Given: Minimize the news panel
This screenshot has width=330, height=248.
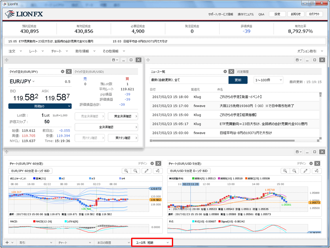Looking at the screenshot, I should (307, 60).
